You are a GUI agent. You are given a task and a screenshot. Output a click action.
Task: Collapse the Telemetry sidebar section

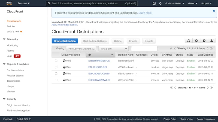(x=4, y=39)
